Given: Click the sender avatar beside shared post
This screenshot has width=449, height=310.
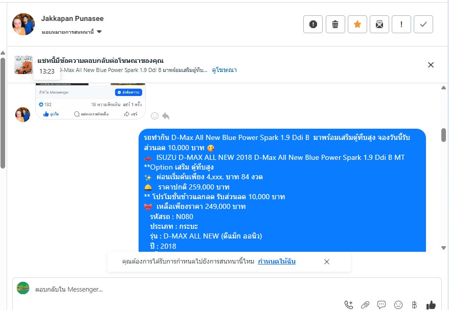Looking at the screenshot, I should 23,115.
